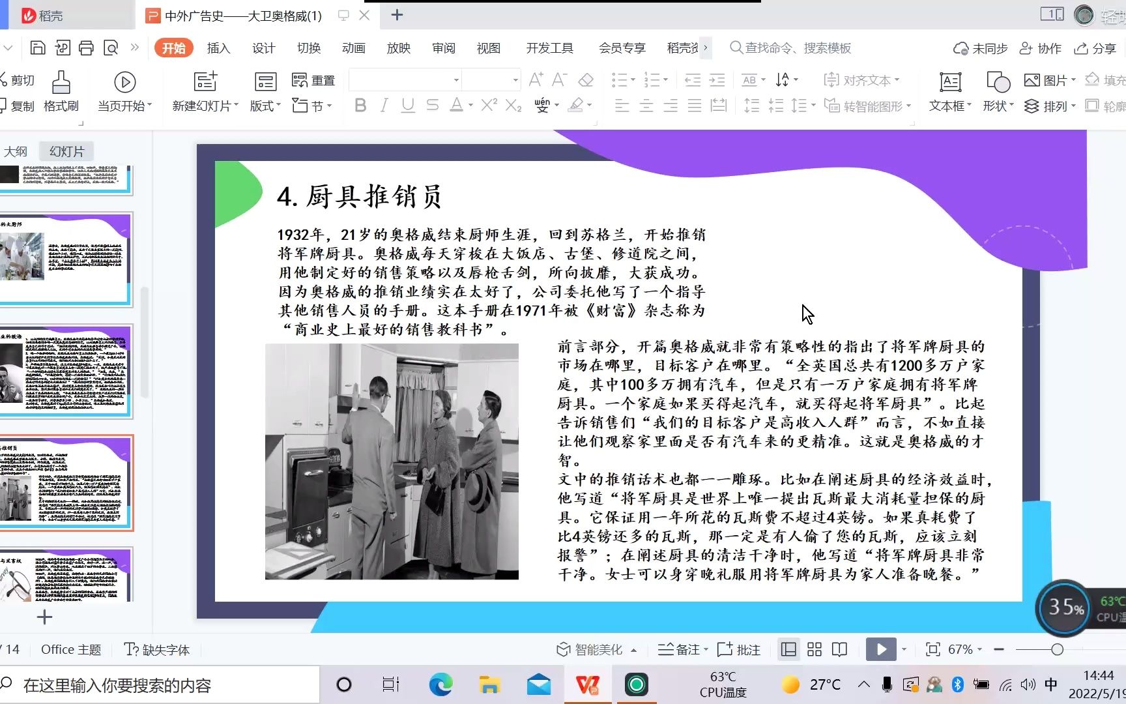
Task: Open the Review (审阅) tab
Action: click(x=443, y=48)
